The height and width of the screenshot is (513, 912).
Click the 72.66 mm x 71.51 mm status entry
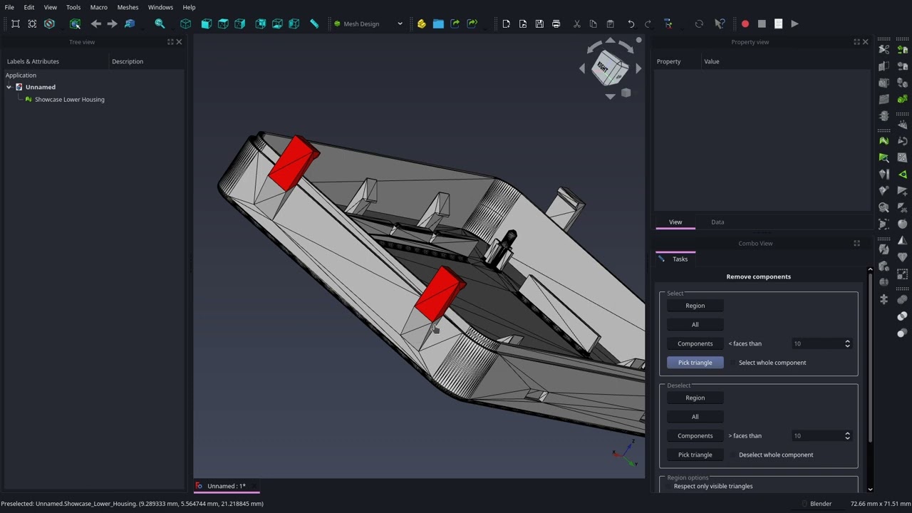(880, 504)
